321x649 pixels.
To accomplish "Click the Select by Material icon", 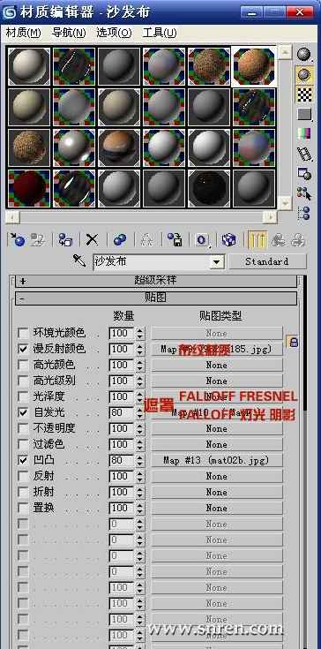I will pos(304,192).
